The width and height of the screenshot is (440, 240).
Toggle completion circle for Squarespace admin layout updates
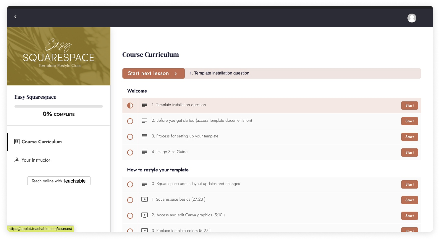pos(130,184)
